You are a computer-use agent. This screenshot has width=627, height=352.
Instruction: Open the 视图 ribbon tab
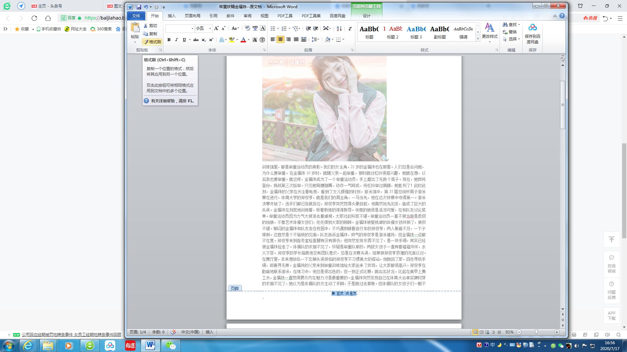pyautogui.click(x=264, y=16)
